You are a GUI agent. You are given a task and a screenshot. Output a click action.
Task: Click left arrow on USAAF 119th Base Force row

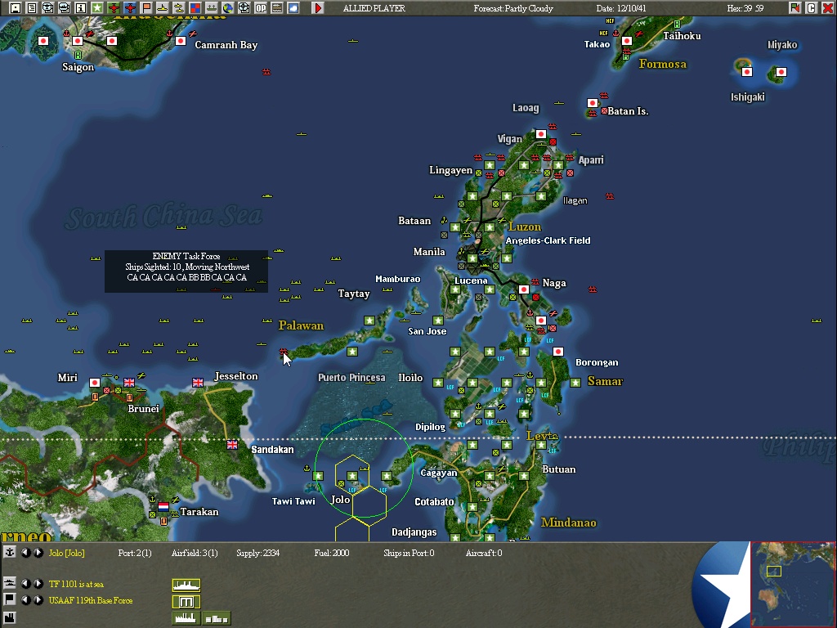click(25, 599)
